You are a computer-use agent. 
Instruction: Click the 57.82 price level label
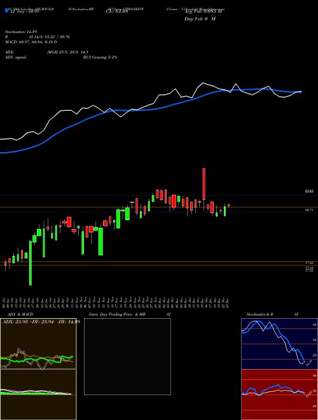click(x=309, y=263)
